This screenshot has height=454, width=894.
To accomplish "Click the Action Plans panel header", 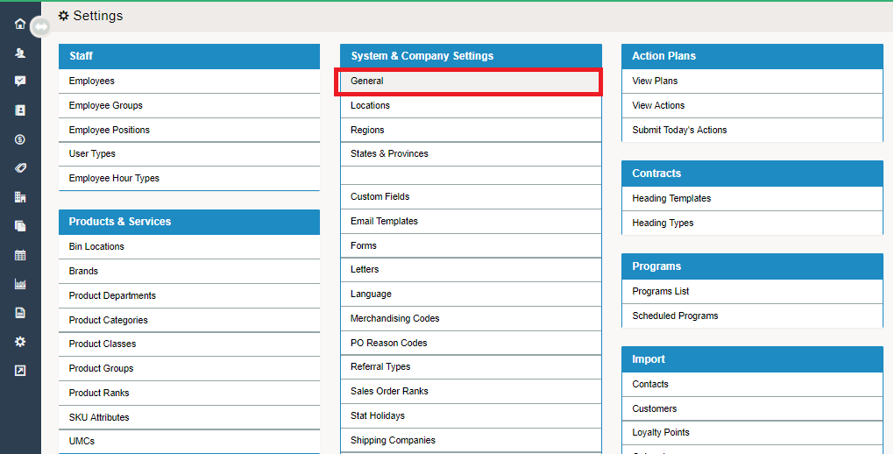I will (x=752, y=56).
